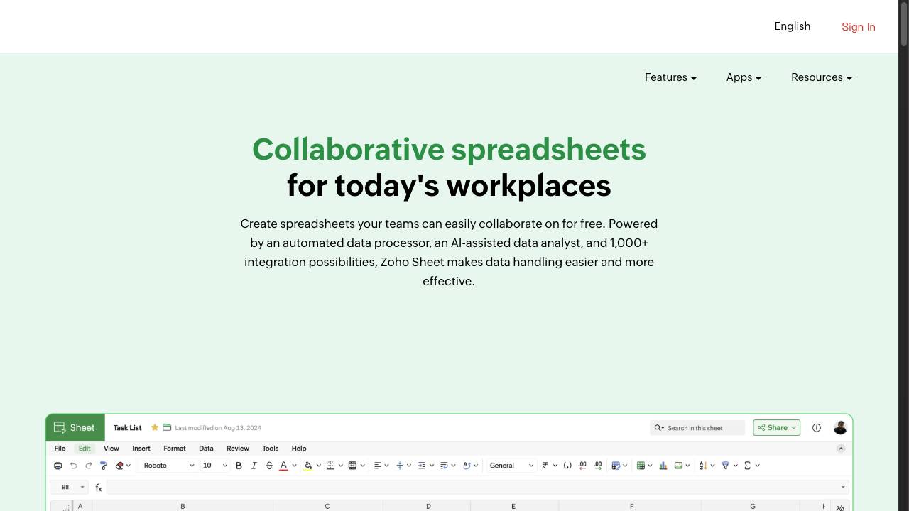Click the A-Z sort icon
909x511 pixels.
(703, 466)
